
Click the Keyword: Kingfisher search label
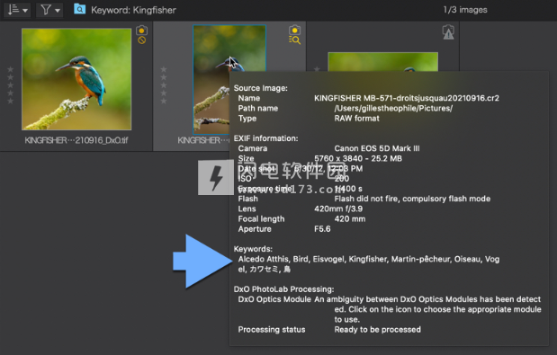point(133,10)
